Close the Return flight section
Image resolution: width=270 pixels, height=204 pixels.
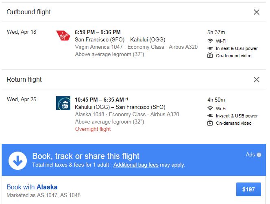257,80
